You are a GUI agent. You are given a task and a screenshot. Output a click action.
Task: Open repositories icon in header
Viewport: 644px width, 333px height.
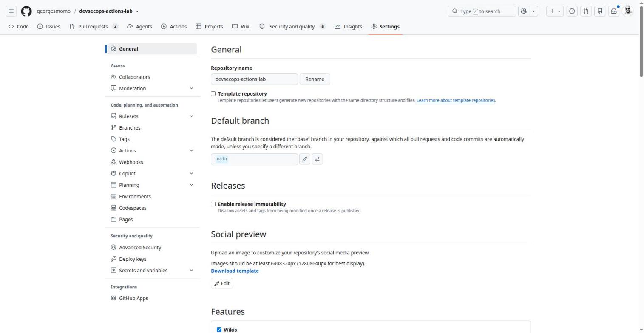pyautogui.click(x=600, y=11)
